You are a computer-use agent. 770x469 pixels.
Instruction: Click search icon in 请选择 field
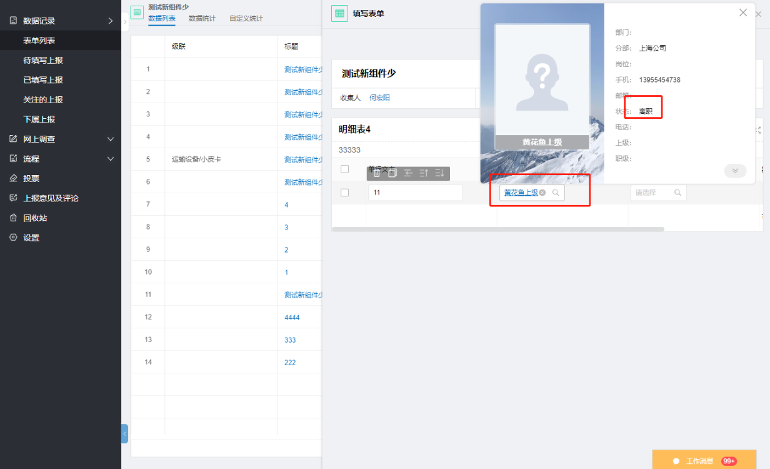(x=677, y=193)
